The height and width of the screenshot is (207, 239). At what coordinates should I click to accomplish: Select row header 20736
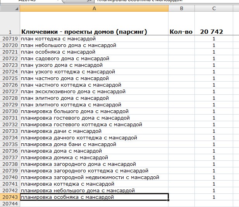click(10, 151)
